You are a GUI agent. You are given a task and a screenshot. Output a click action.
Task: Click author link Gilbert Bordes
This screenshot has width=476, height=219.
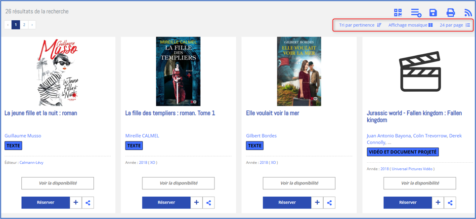(x=261, y=136)
